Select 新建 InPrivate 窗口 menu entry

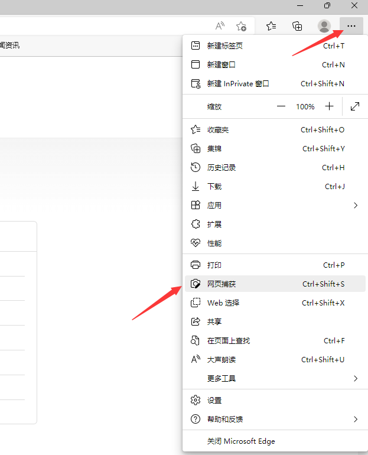click(238, 84)
